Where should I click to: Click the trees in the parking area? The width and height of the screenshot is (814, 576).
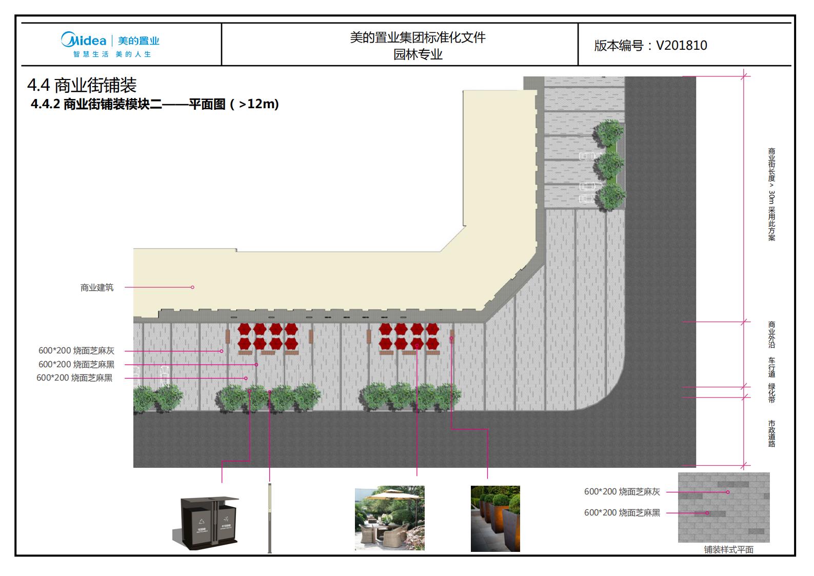pos(609,165)
